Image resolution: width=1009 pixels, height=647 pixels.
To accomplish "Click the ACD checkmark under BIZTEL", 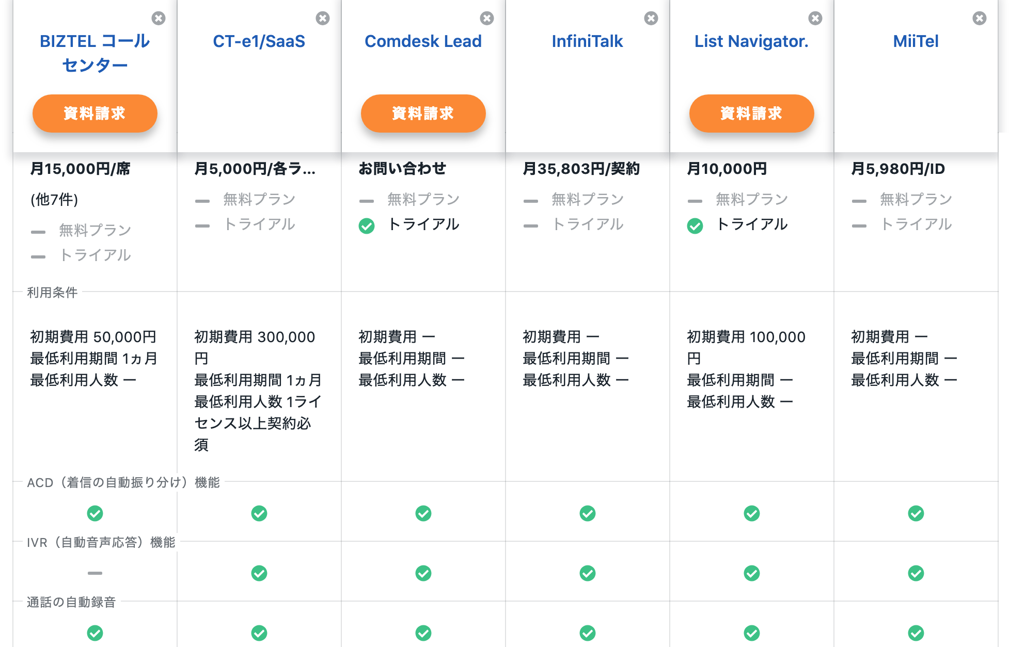I will (94, 513).
